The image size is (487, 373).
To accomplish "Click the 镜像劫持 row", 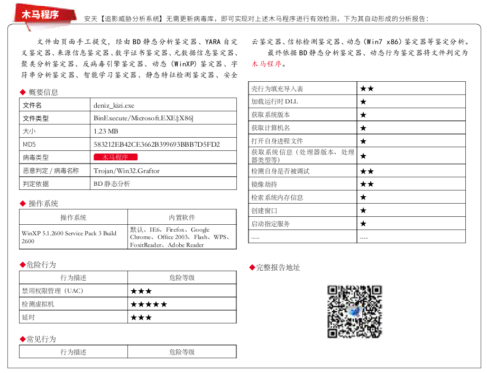I will point(357,184).
